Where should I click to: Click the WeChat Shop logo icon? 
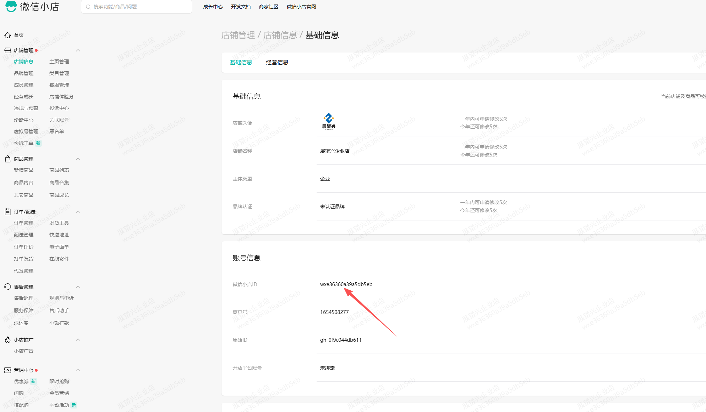[11, 6]
